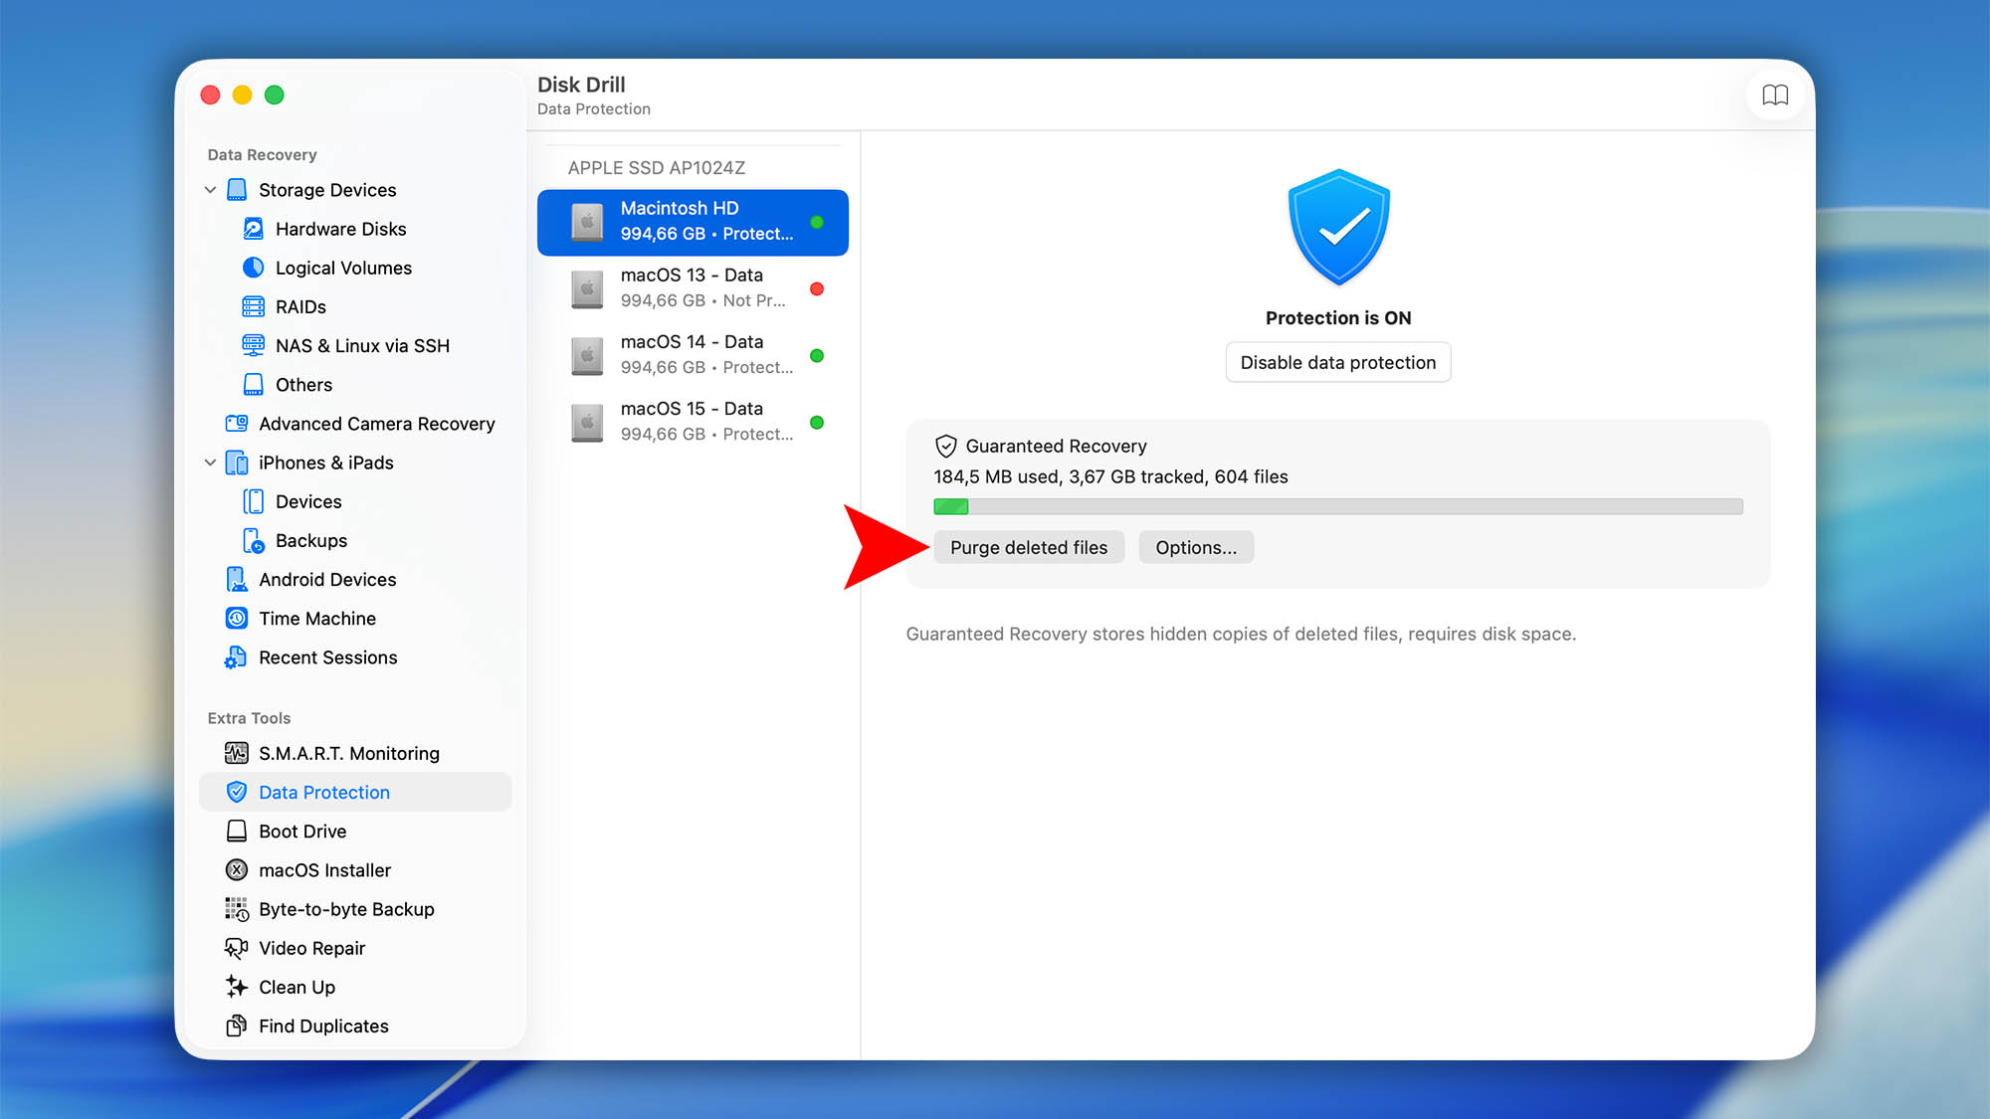Click the Data Protection shield icon in sidebar
Image resolution: width=1990 pixels, height=1119 pixels.
coord(237,792)
